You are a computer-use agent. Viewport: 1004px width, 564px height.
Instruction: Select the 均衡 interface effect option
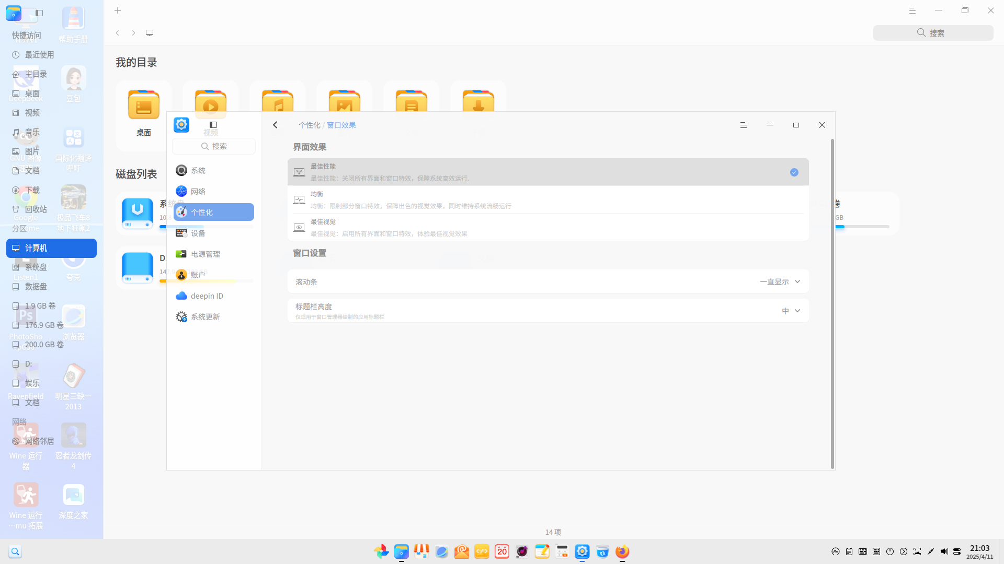548,199
